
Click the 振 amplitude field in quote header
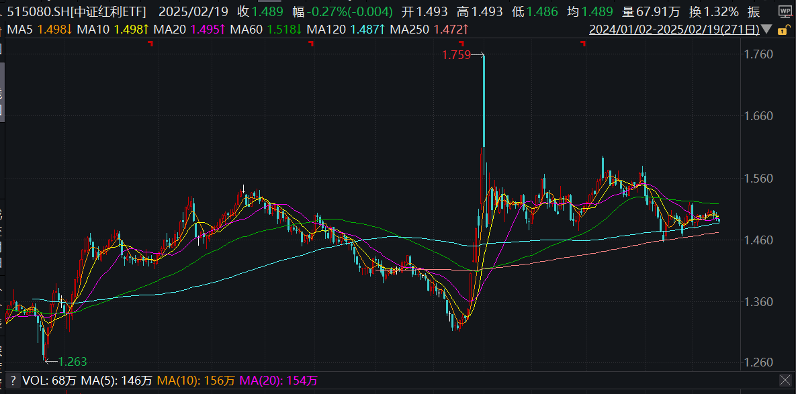point(754,12)
